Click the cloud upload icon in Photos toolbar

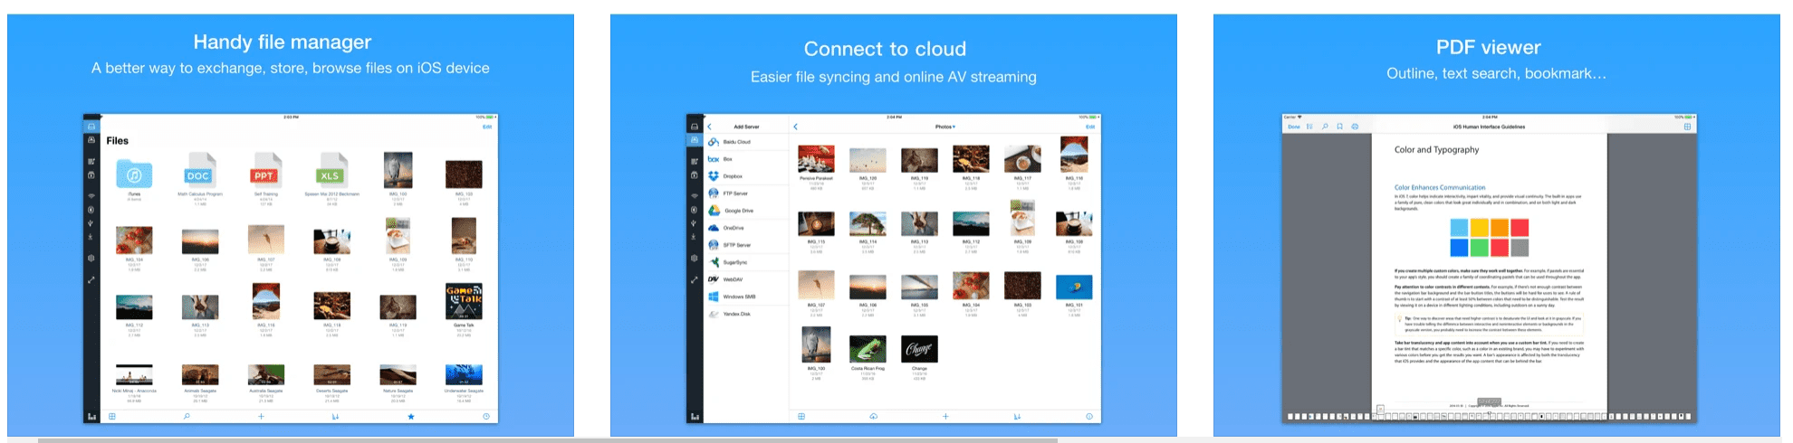click(x=873, y=417)
